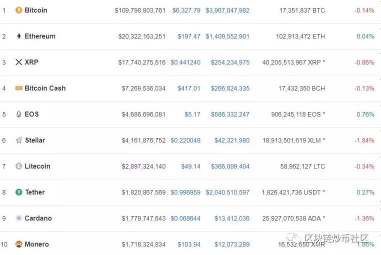This screenshot has width=381, height=255.
Task: Click the Tether green icon
Action: tap(19, 192)
